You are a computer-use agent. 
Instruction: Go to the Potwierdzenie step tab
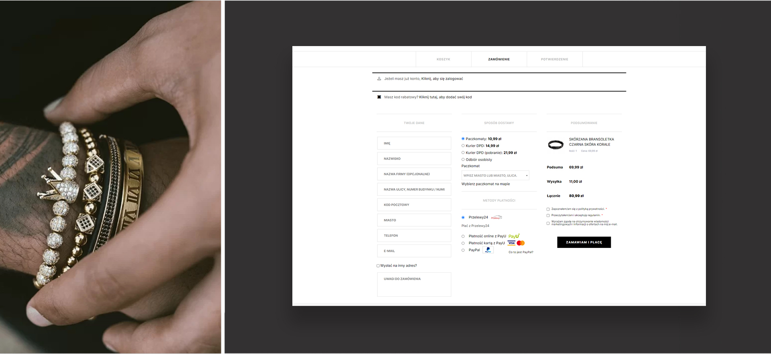pos(555,59)
